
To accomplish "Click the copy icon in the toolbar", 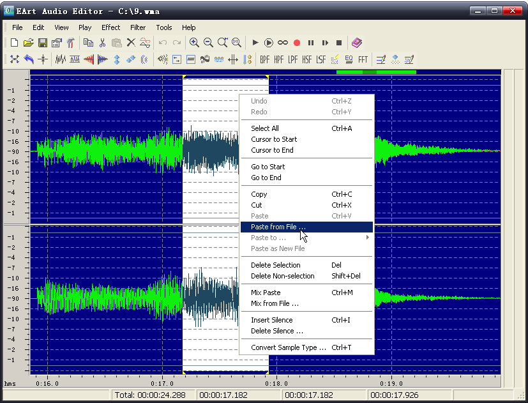I will click(89, 43).
